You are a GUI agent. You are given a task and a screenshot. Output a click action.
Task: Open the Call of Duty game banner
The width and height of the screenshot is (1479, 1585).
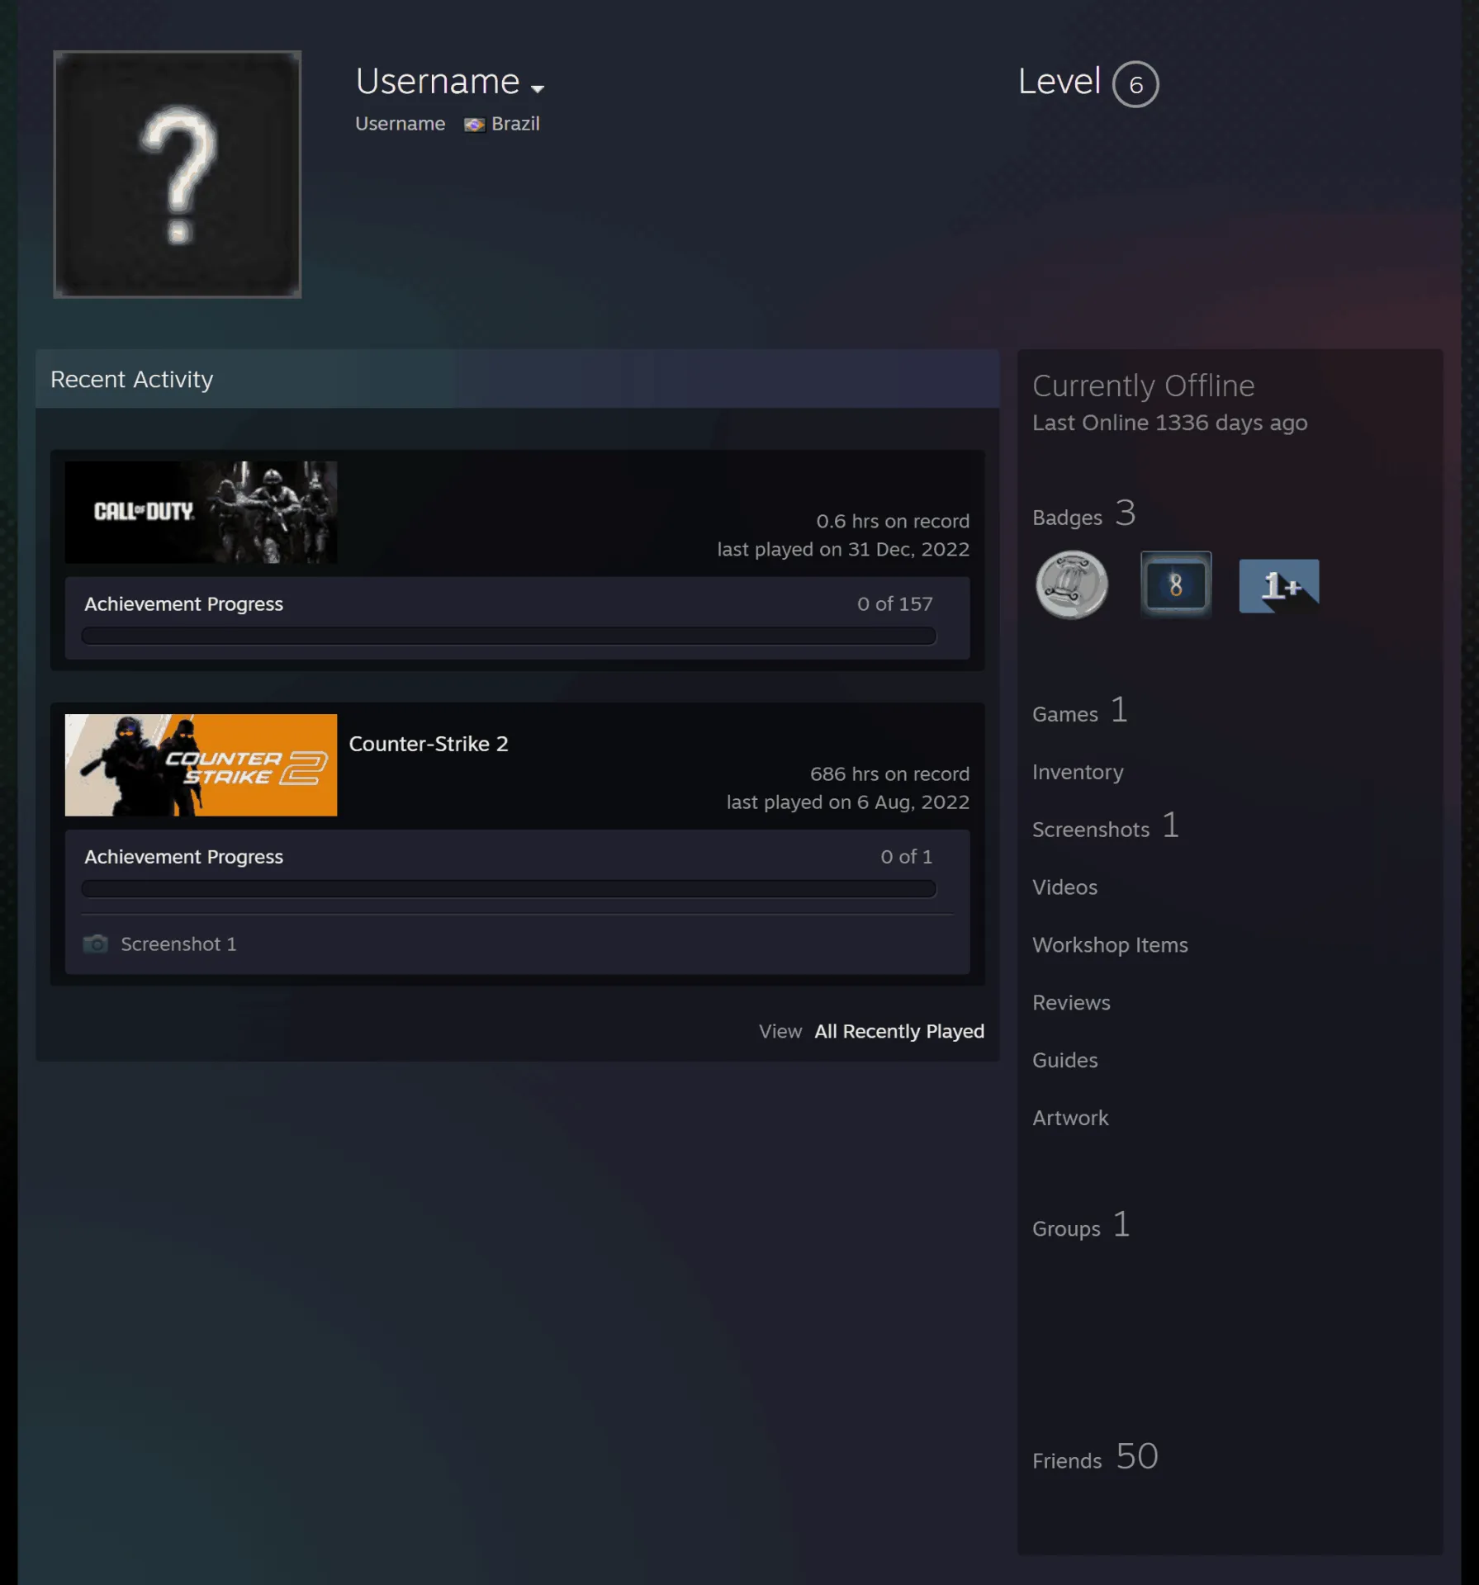coord(201,513)
